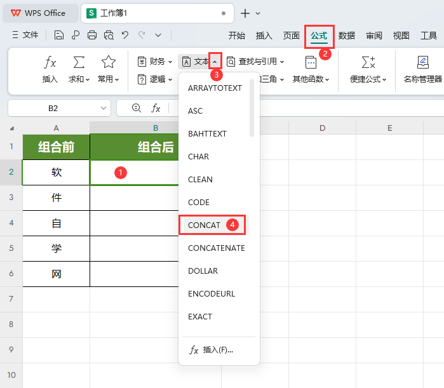Viewport: 444px width, 388px height.
Task: Select column E header
Action: click(x=389, y=128)
